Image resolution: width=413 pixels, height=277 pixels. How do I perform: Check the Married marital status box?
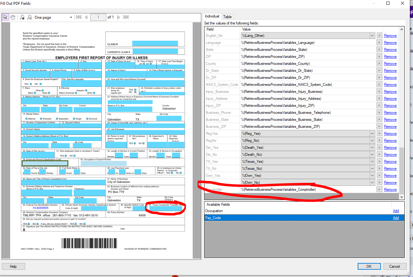click(x=26, y=119)
